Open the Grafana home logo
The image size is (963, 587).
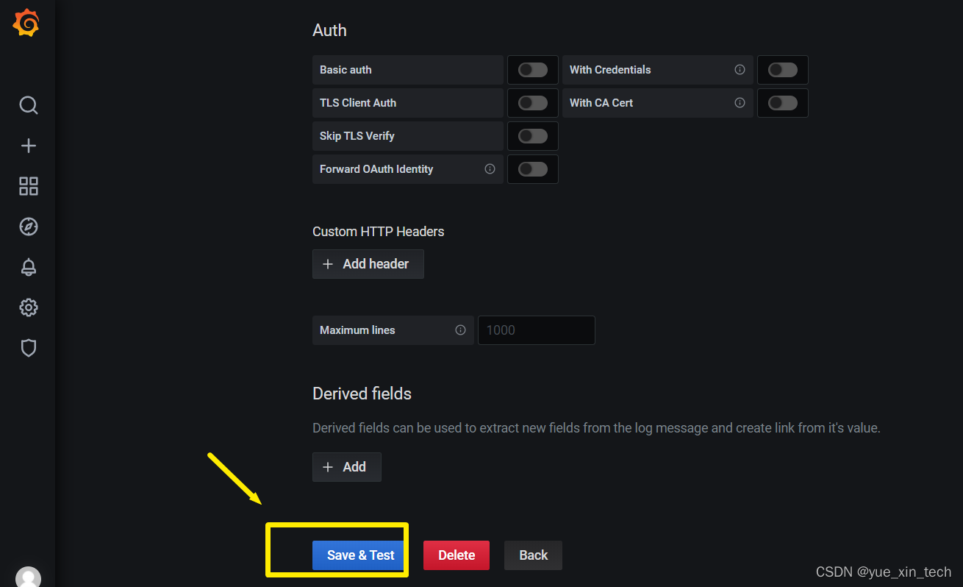[26, 24]
